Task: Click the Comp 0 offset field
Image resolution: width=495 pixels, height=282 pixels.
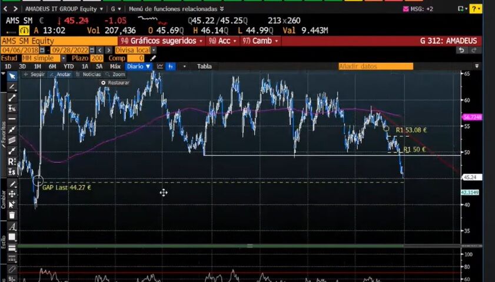Action: point(136,58)
